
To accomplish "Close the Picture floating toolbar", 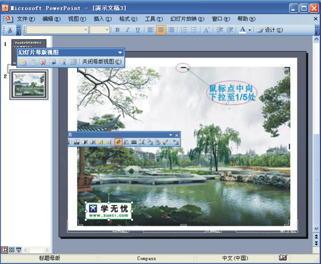I will tap(177, 135).
